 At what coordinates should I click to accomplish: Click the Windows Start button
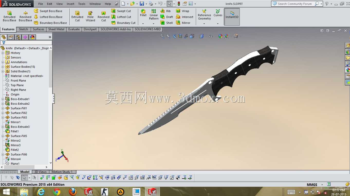pyautogui.click(x=6, y=192)
